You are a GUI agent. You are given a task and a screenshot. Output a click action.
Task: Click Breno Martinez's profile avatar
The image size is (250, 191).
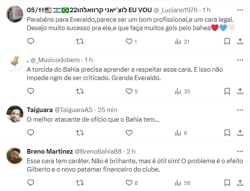[x=15, y=156]
